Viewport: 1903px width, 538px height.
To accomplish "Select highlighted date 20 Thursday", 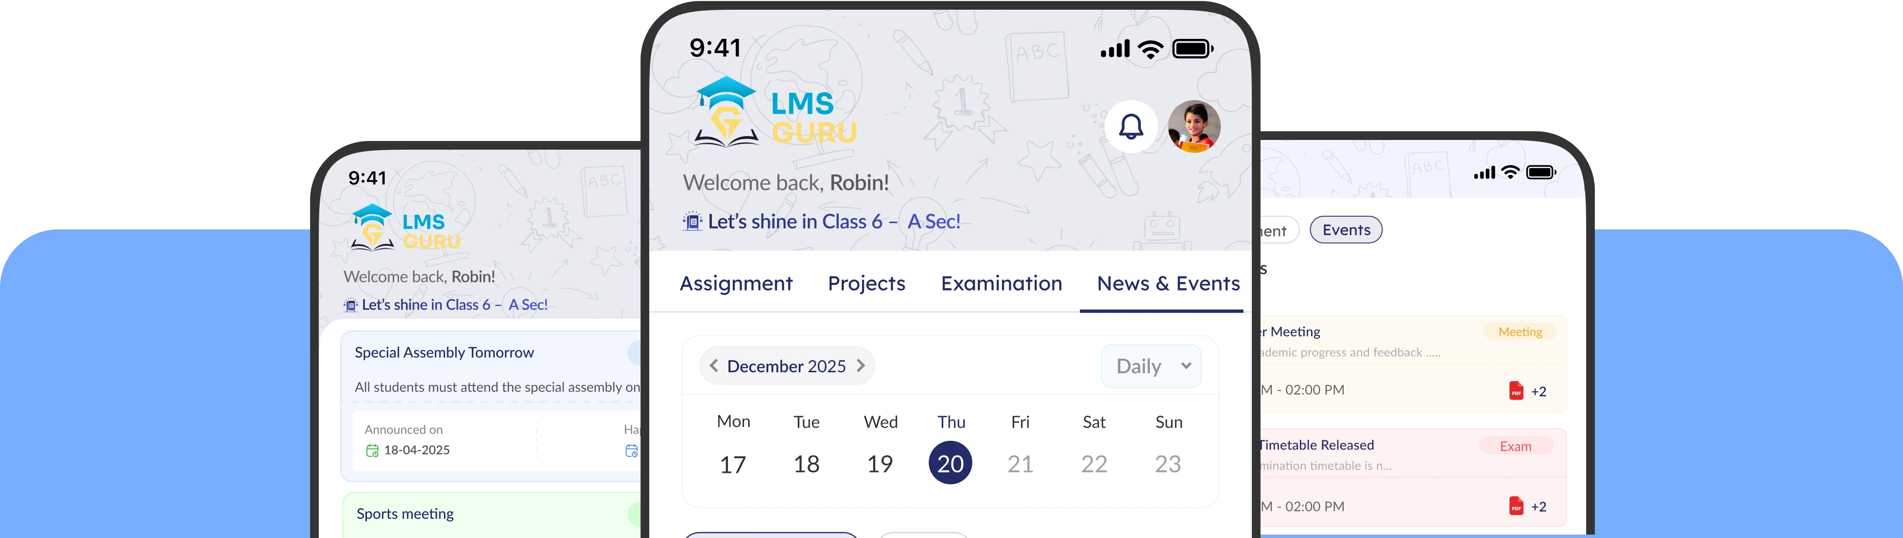I will pos(950,463).
